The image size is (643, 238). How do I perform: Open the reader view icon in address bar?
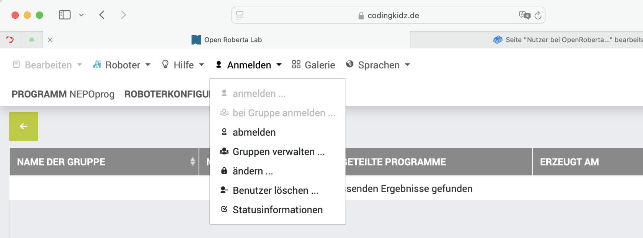click(240, 15)
